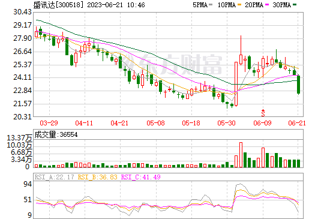The image size is (312, 219).
Task: Click the last green candlestick at 06-21
Action: coord(298,85)
